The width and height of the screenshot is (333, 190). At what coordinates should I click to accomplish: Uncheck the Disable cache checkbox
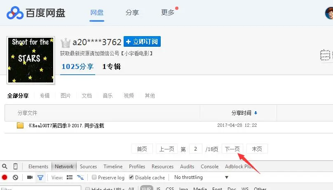(x=131, y=177)
